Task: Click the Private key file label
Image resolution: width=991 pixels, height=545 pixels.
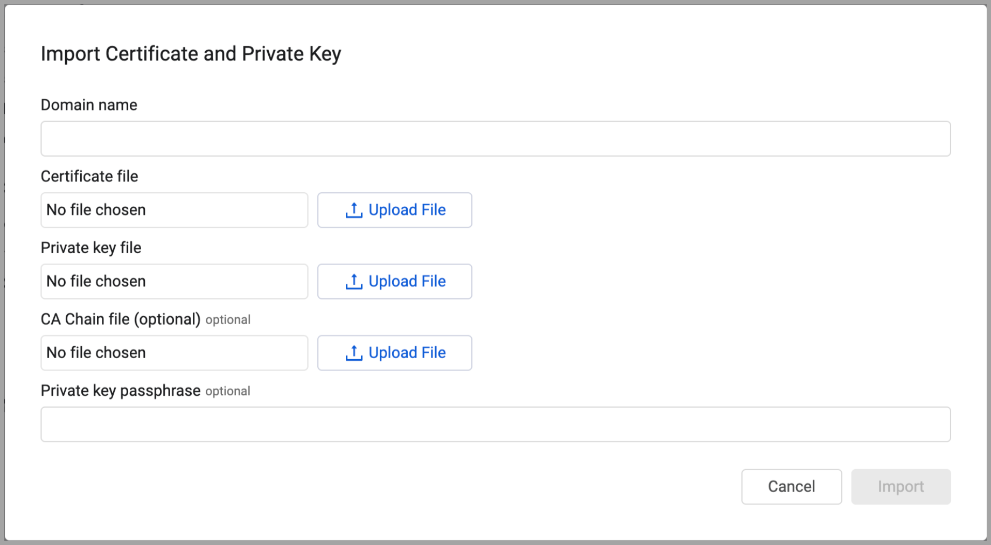Action: click(90, 248)
